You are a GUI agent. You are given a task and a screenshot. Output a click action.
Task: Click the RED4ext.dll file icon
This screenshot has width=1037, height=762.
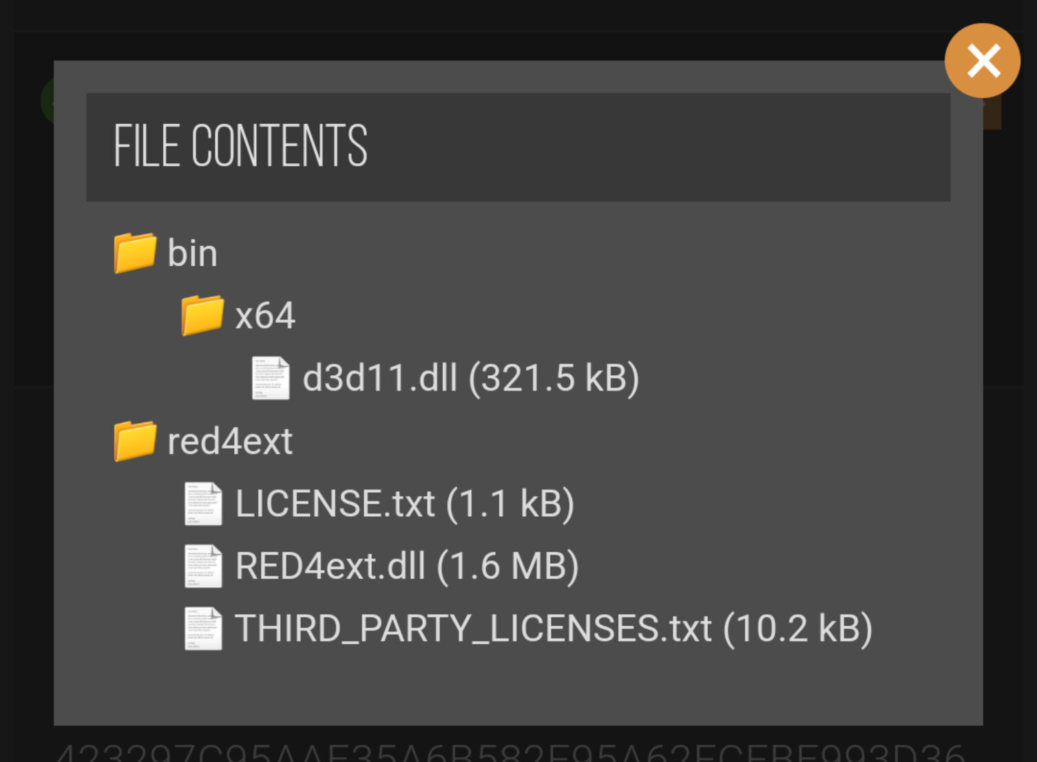click(x=203, y=567)
